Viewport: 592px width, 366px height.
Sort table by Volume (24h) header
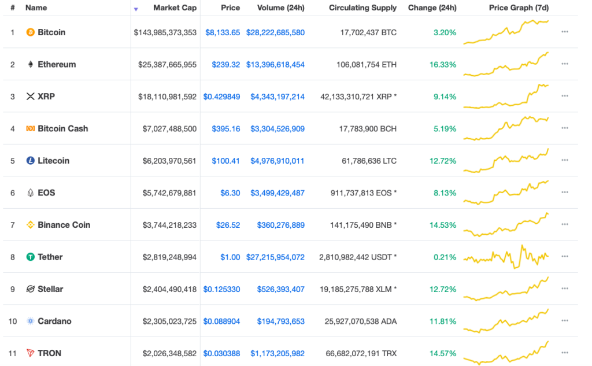click(281, 8)
